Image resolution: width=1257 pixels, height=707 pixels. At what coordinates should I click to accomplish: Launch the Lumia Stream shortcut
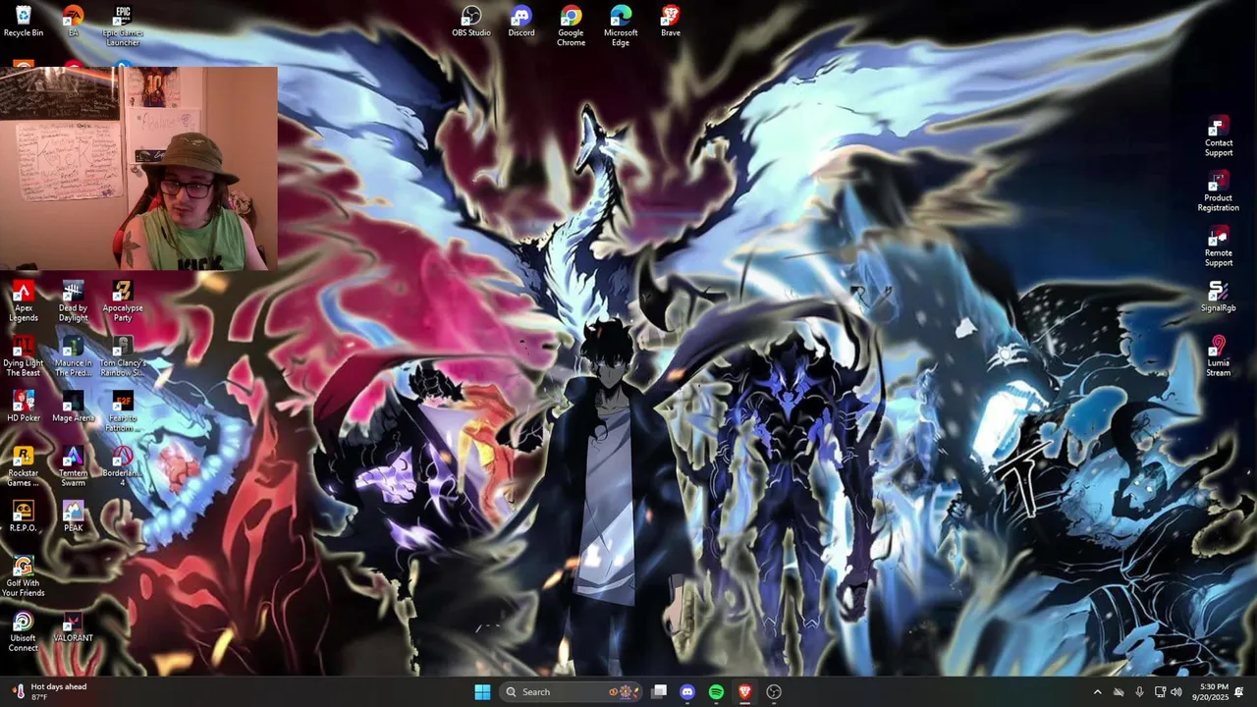pyautogui.click(x=1219, y=356)
